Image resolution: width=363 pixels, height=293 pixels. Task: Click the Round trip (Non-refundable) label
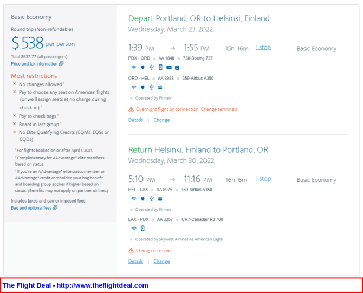42,29
